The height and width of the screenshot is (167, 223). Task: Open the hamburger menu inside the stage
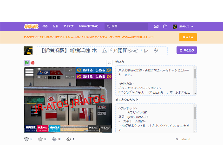tap(29, 72)
